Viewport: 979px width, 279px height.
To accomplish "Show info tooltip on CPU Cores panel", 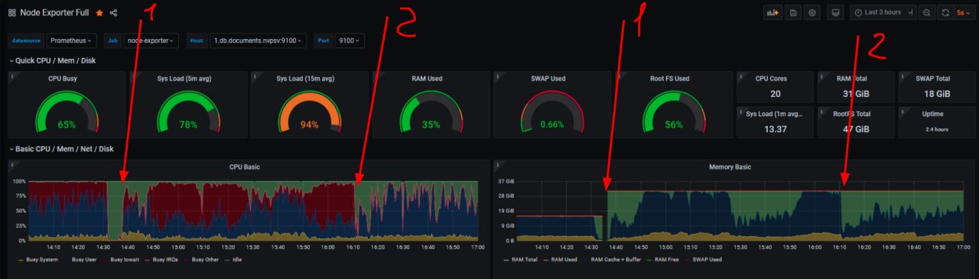I will pyautogui.click(x=740, y=76).
